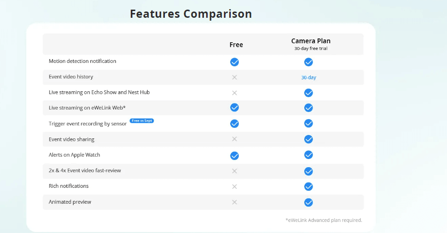The image size is (447, 233).
Task: Click the Free column checkmark for Motion detection notification
Action: [235, 62]
